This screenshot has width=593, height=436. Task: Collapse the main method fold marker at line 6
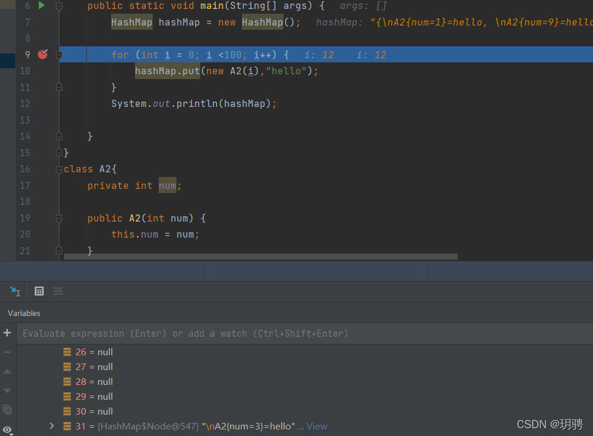pyautogui.click(x=59, y=6)
